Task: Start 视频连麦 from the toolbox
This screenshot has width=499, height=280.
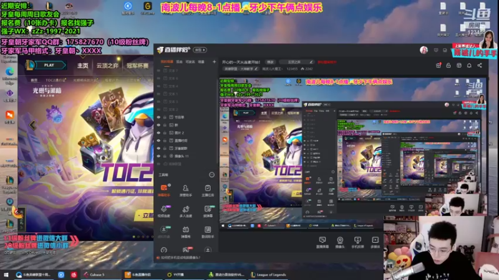Action: pyautogui.click(x=164, y=211)
